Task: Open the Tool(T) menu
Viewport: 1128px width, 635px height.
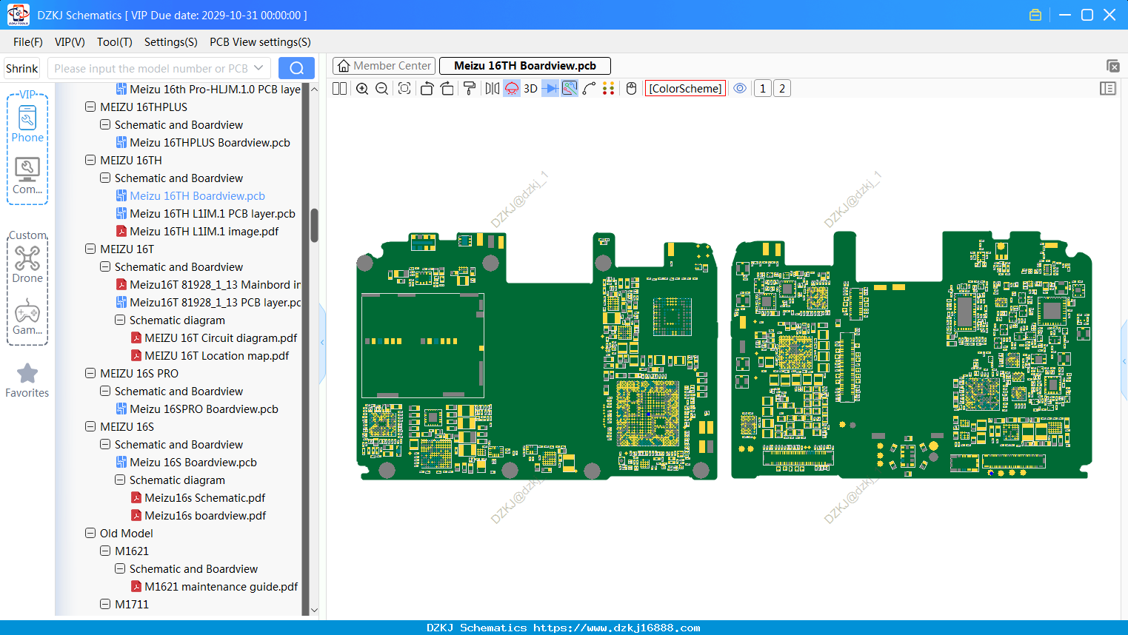Action: pos(115,42)
